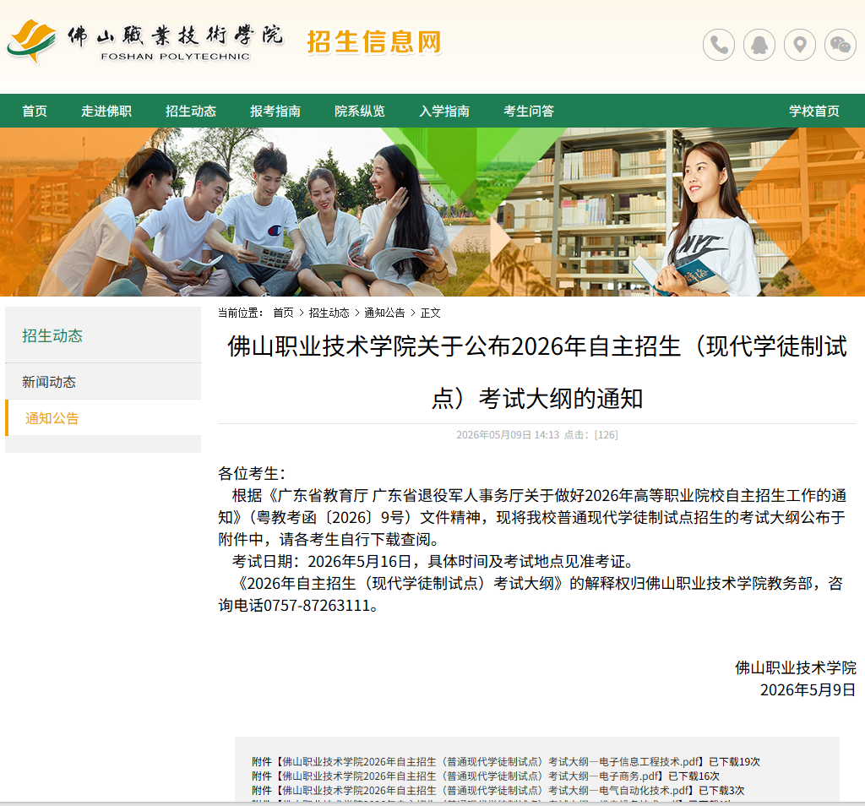Go to 学校首页 link in the nav bar

[x=813, y=111]
